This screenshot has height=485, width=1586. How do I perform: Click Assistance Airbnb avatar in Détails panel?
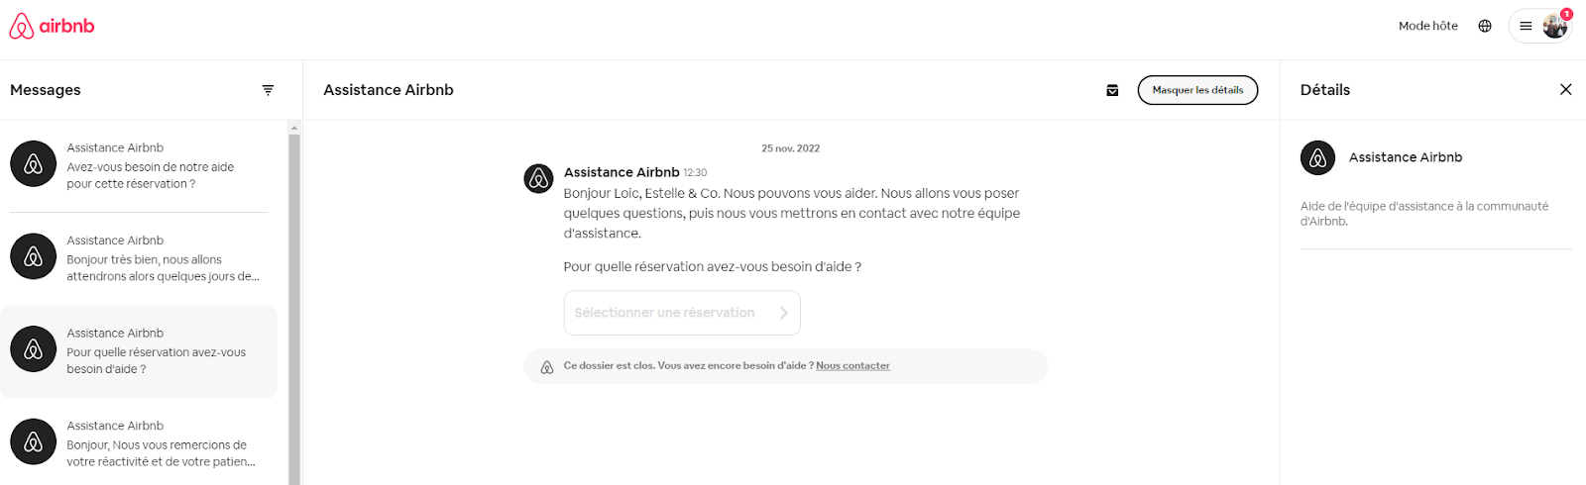(1317, 157)
